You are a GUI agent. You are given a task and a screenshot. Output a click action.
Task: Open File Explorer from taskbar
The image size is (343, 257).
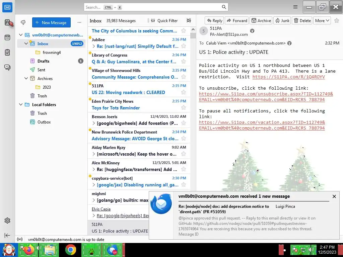(x=50, y=250)
